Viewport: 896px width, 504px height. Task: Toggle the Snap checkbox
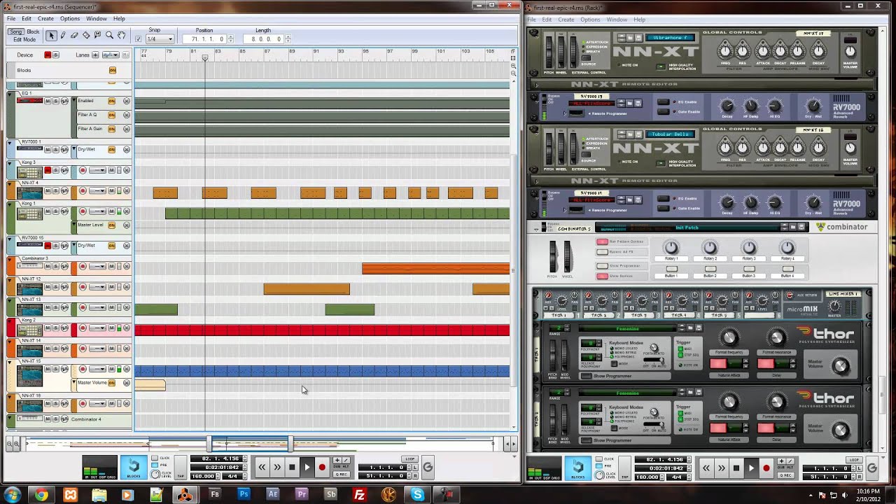(x=138, y=39)
